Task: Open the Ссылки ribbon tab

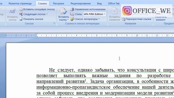Action: click(x=42, y=4)
